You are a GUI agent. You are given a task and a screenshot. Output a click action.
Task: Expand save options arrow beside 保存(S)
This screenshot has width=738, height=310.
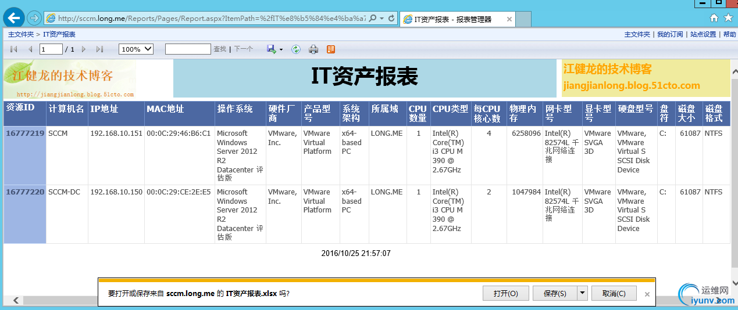[x=582, y=293]
